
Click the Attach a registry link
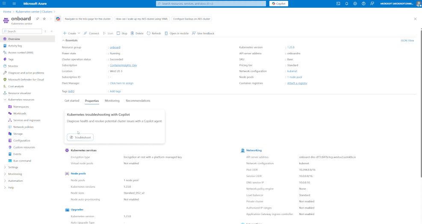pos(297,83)
